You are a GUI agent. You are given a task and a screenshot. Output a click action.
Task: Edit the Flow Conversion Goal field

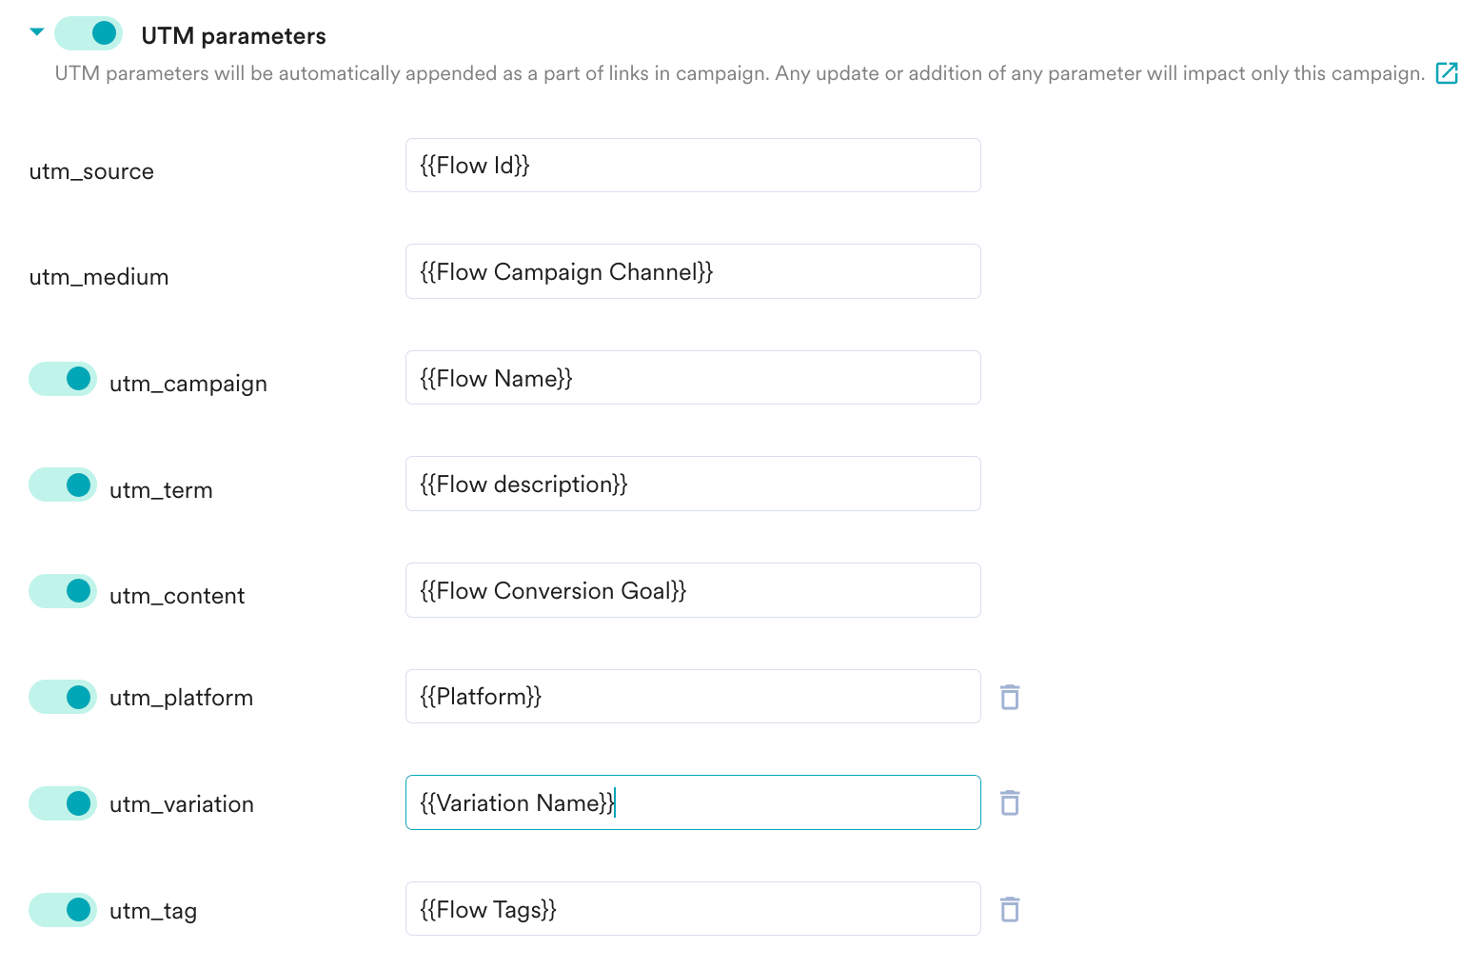(693, 590)
